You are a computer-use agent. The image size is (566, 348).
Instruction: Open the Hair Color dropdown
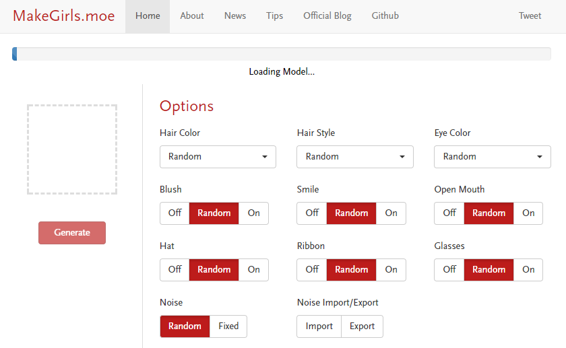218,157
